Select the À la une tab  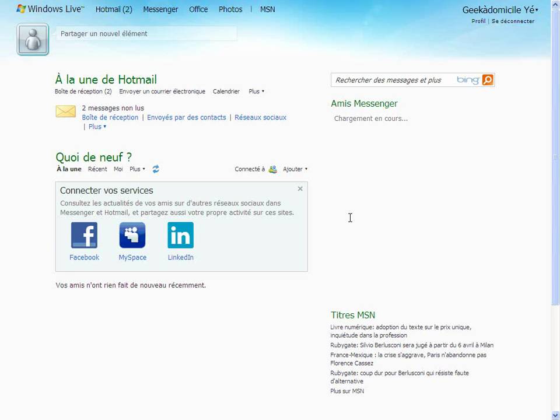tap(69, 169)
